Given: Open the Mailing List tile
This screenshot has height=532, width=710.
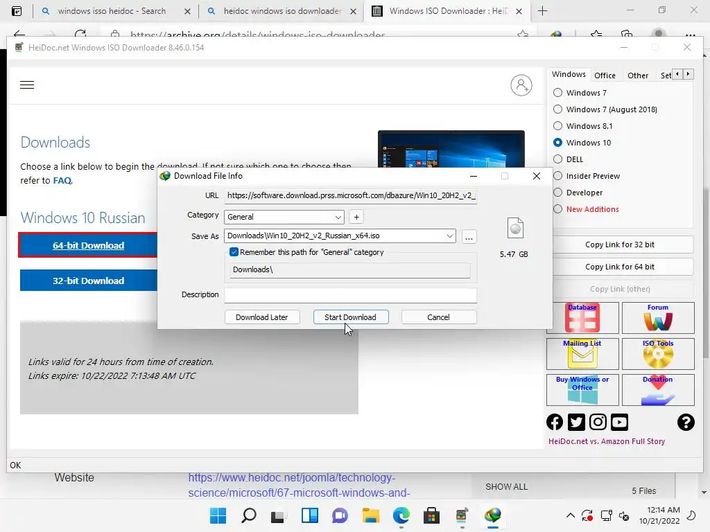Looking at the screenshot, I should tap(582, 354).
